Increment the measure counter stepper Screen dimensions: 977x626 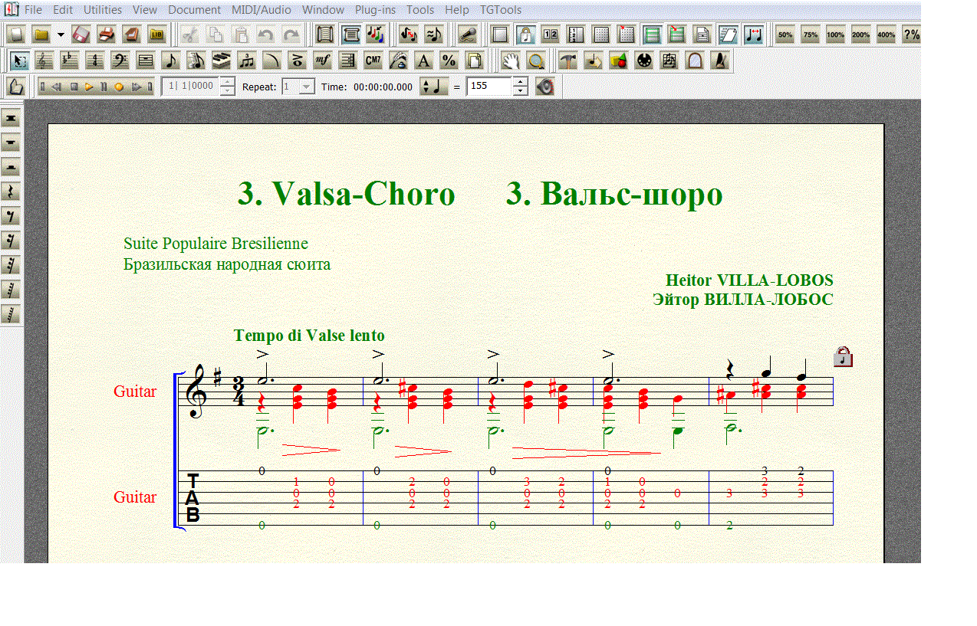pyautogui.click(x=227, y=82)
